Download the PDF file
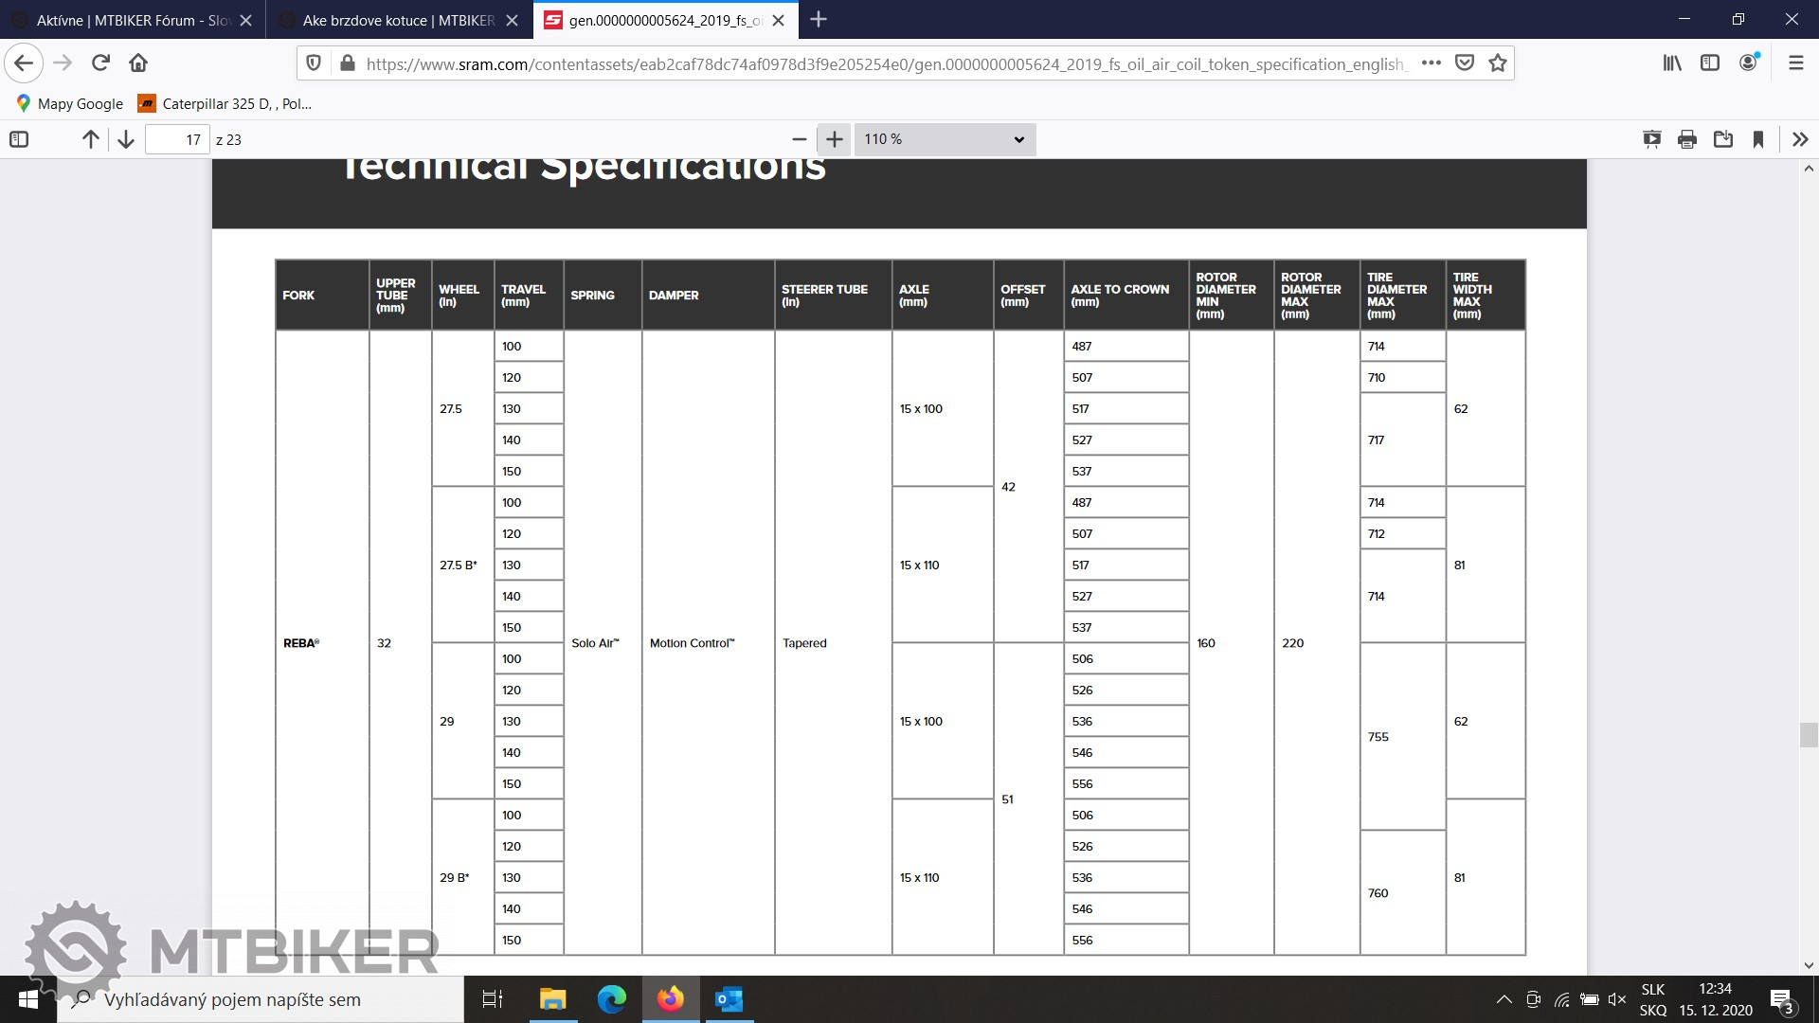 click(1723, 139)
